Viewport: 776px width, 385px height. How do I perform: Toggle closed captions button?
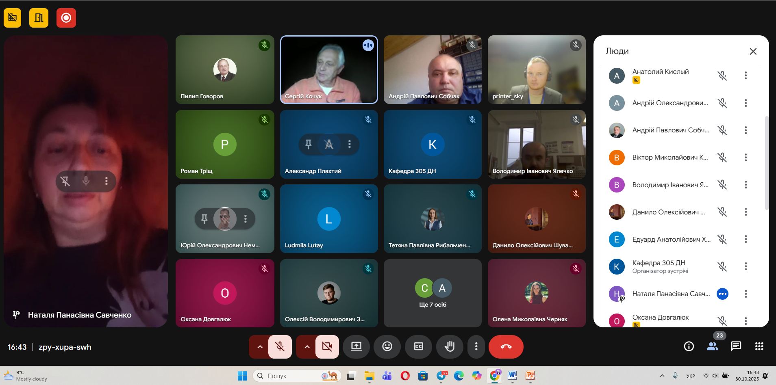coord(418,346)
